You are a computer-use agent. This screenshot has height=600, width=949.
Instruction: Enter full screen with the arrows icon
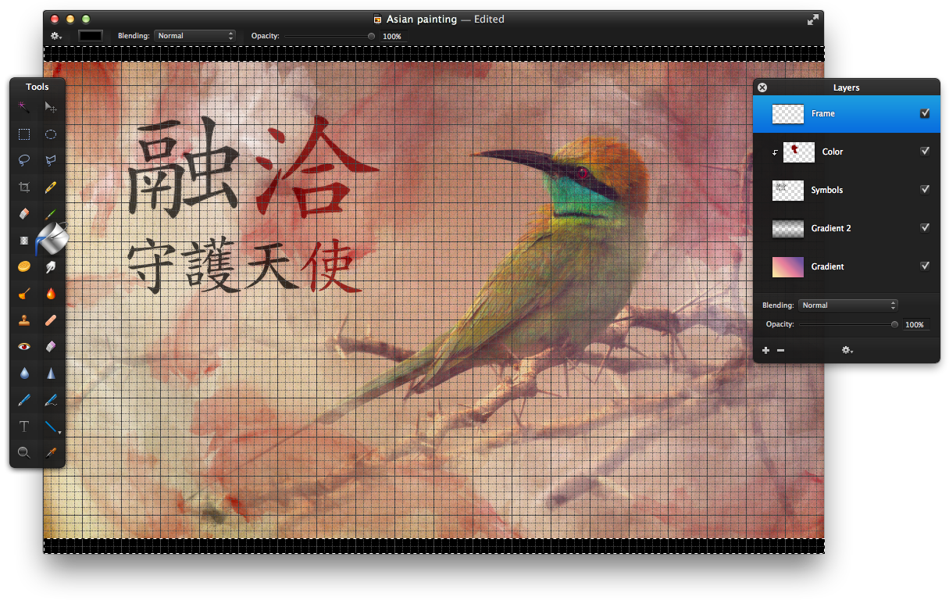tap(813, 19)
